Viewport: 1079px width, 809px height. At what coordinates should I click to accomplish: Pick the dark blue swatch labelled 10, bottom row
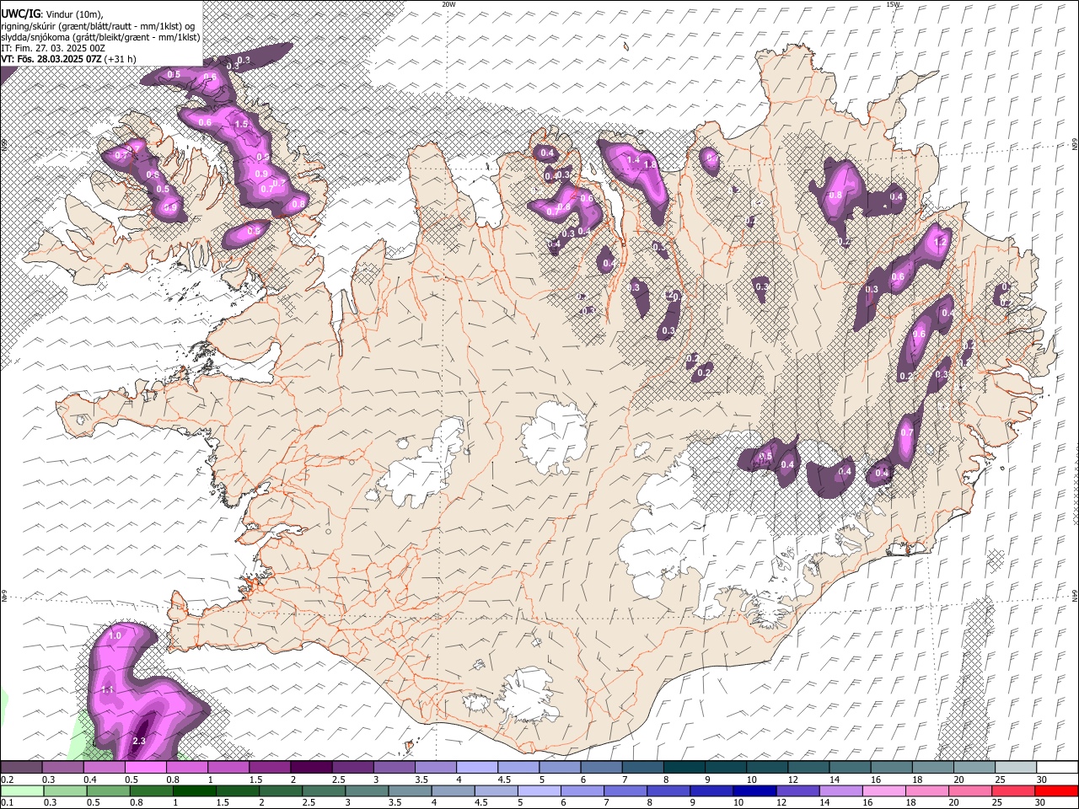tap(754, 790)
